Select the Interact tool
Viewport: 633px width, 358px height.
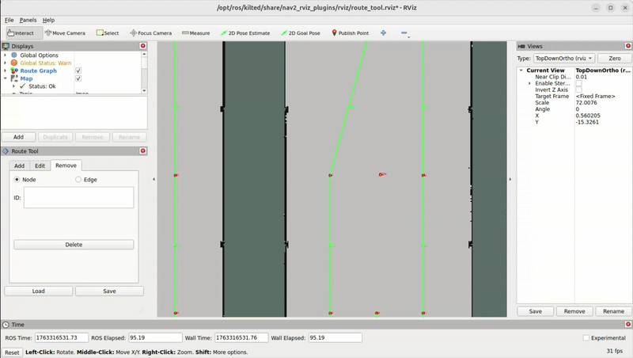tap(21, 33)
